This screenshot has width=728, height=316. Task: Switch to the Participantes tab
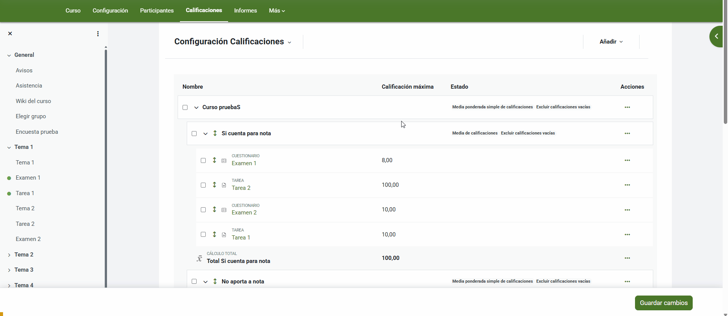coord(157,11)
